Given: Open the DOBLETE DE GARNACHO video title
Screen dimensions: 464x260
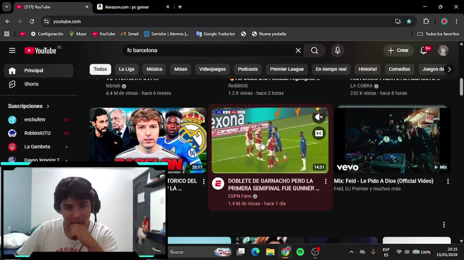Looking at the screenshot, I should tap(274, 185).
